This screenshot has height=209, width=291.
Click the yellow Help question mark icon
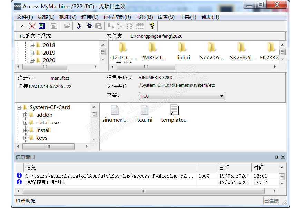click(152, 26)
